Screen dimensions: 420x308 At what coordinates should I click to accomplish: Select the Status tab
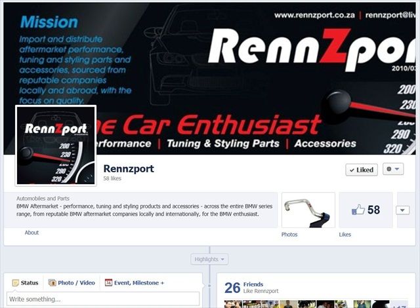tap(26, 282)
